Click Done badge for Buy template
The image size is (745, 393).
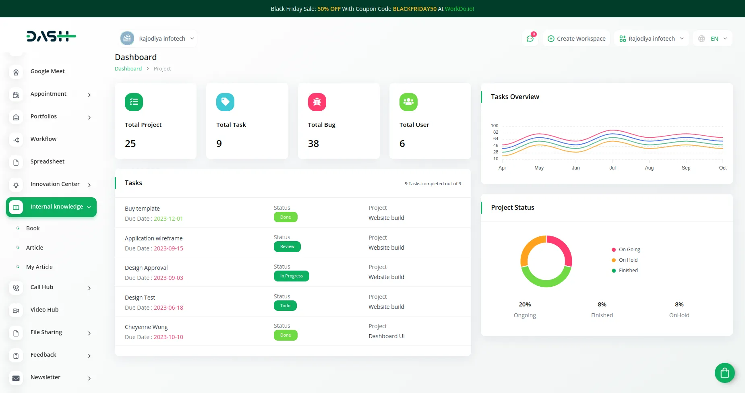286,217
